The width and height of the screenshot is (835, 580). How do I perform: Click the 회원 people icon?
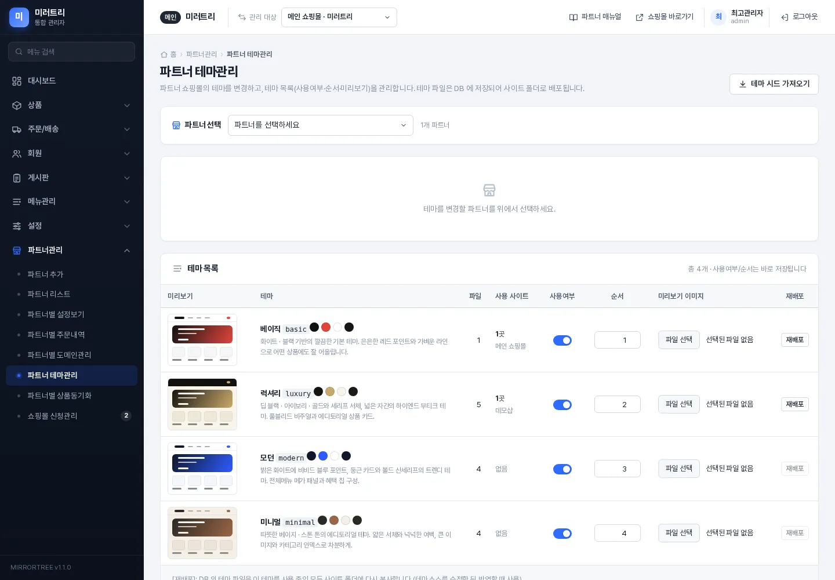tap(17, 154)
